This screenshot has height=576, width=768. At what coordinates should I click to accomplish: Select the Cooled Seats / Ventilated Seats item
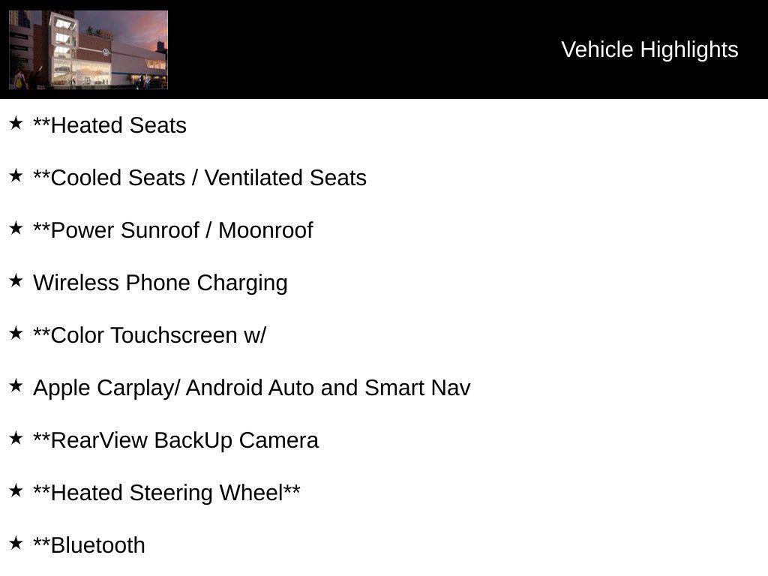point(199,178)
